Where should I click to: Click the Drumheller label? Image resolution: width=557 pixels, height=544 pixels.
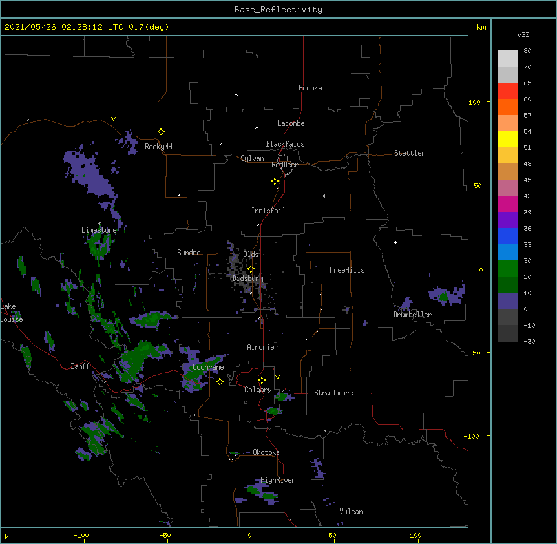412,315
